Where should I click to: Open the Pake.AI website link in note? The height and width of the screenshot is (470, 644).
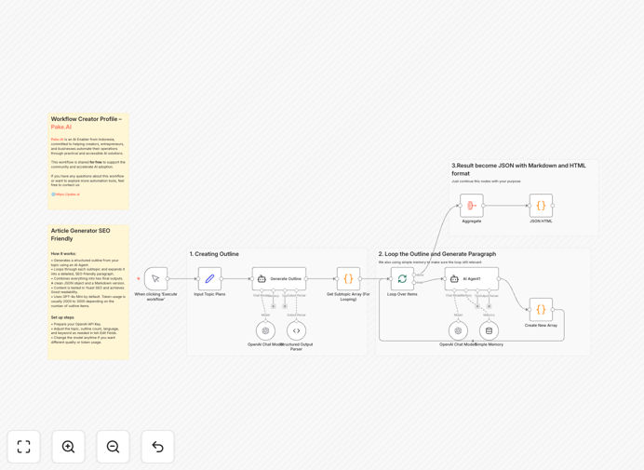[x=66, y=195]
